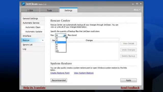Open the More menu

pyautogui.click(x=137, y=10)
